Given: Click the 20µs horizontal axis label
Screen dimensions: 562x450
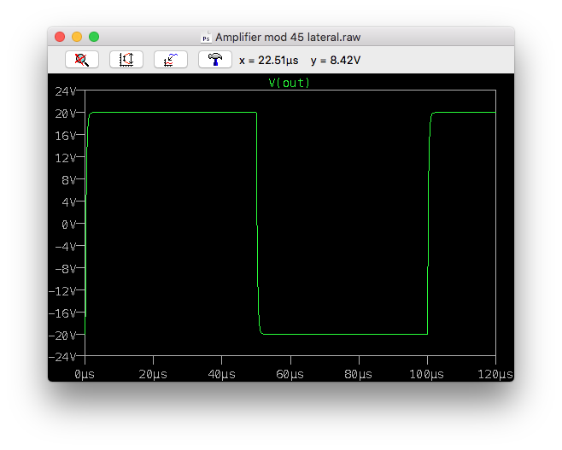Looking at the screenshot, I should [x=153, y=374].
